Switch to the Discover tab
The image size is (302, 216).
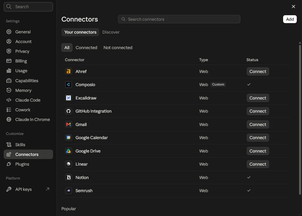111,32
